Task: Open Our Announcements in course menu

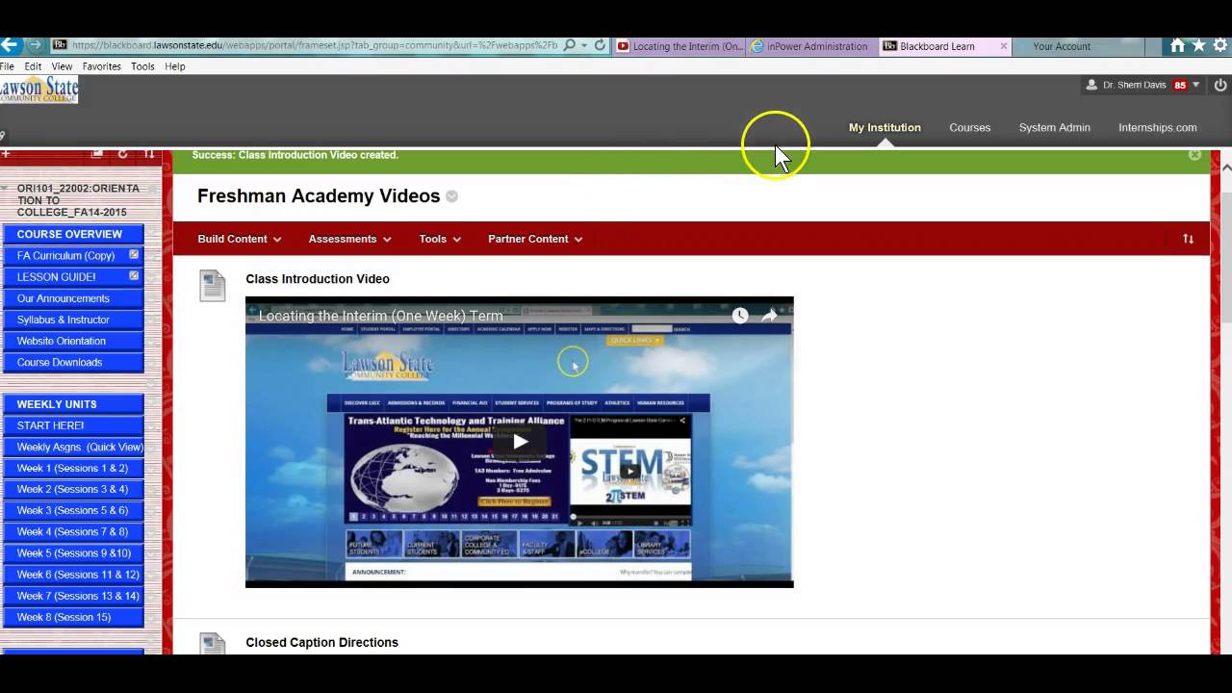Action: click(64, 298)
